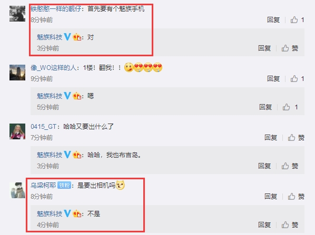Like the comment by 乌梁柯耶

tap(296, 196)
